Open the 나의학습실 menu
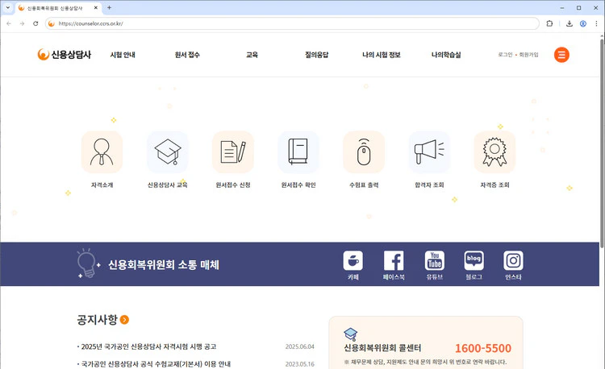 [x=446, y=55]
